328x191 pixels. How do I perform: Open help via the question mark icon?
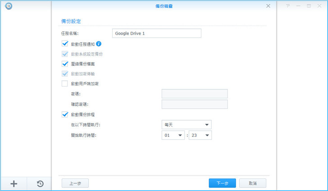tap(288, 6)
